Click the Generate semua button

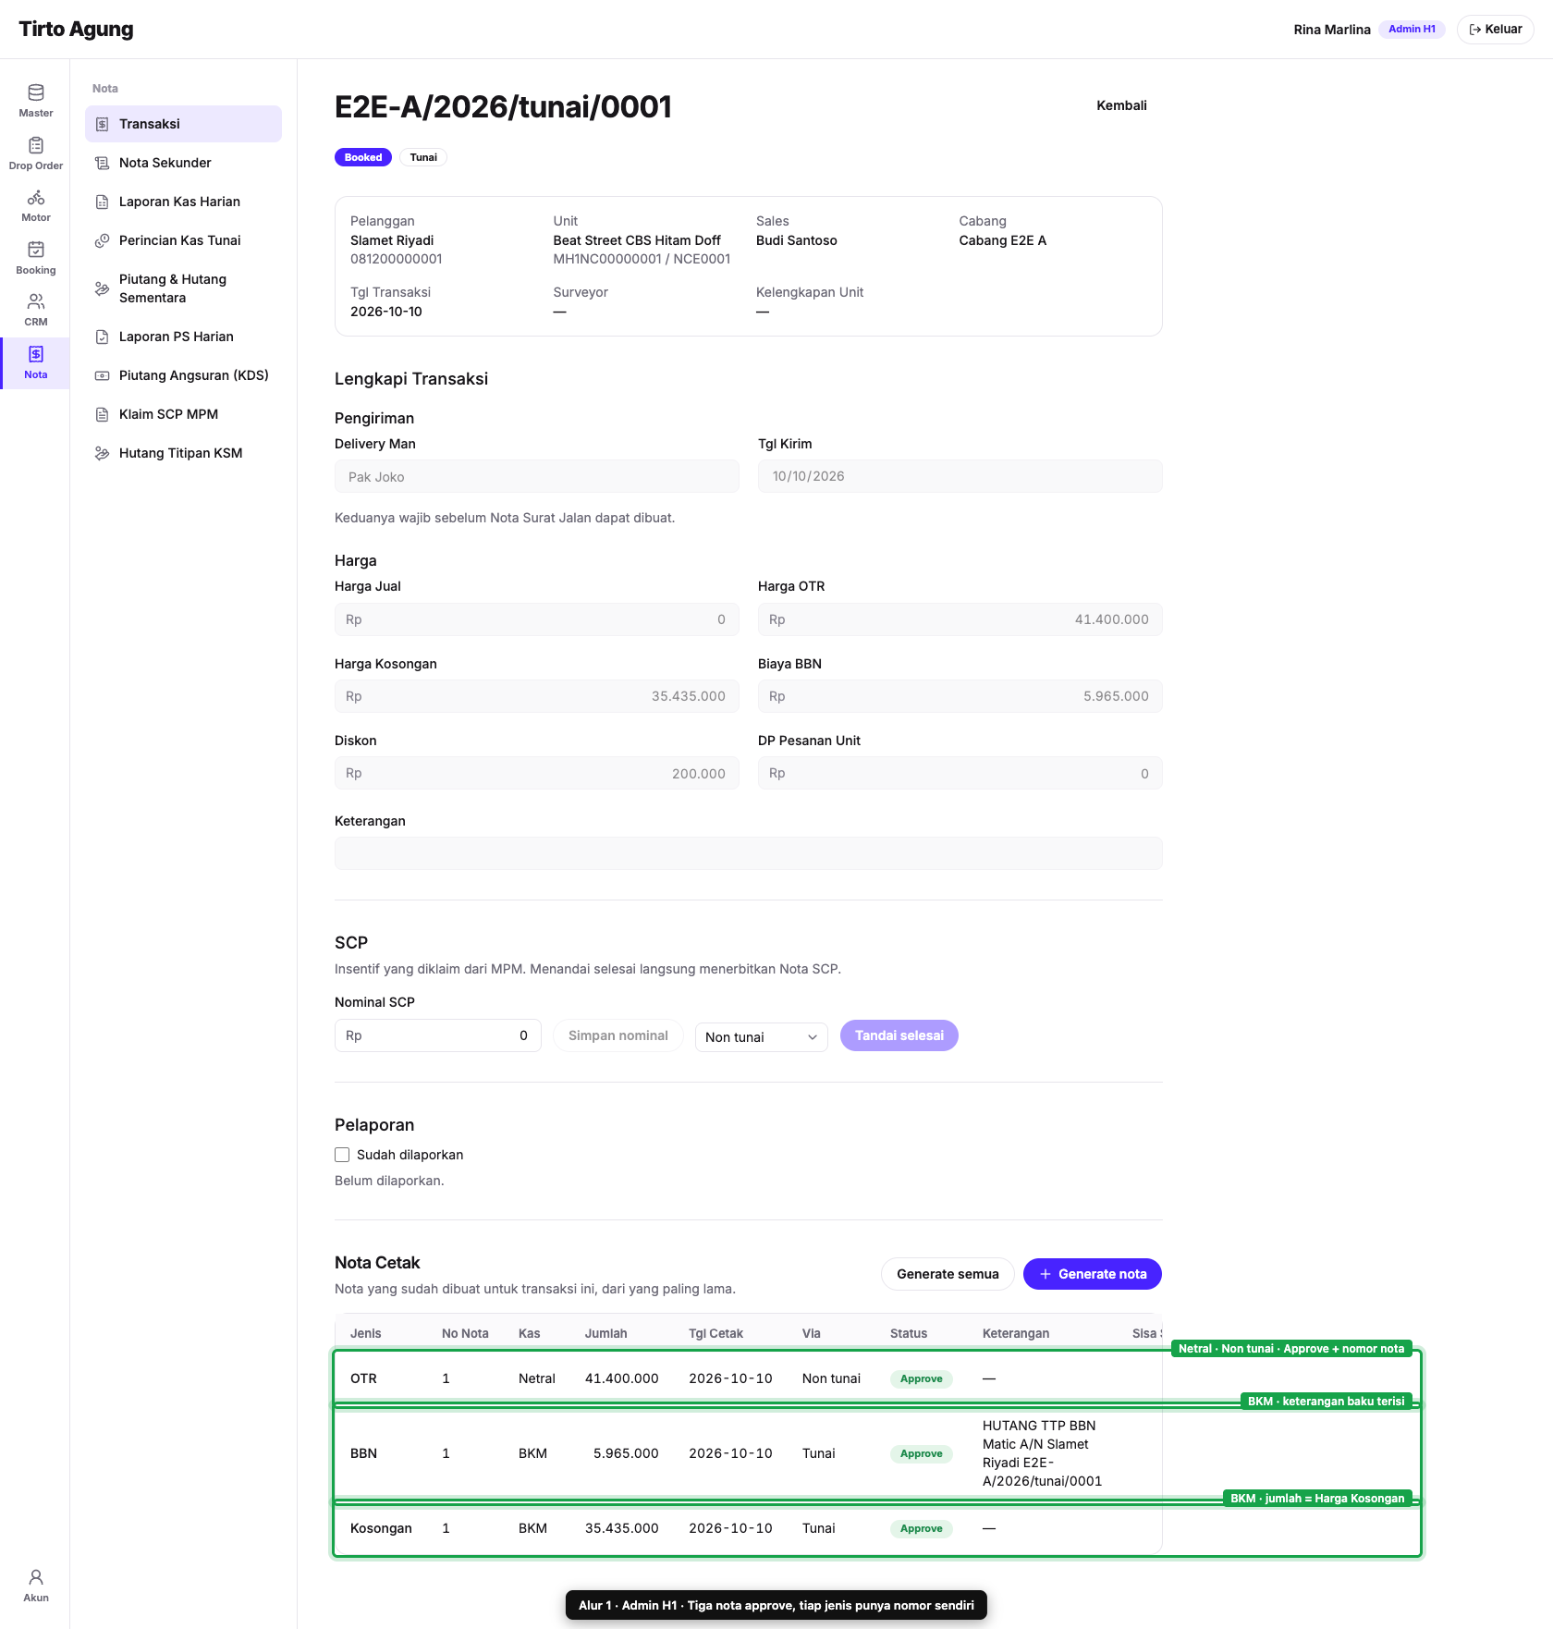pyautogui.click(x=948, y=1274)
